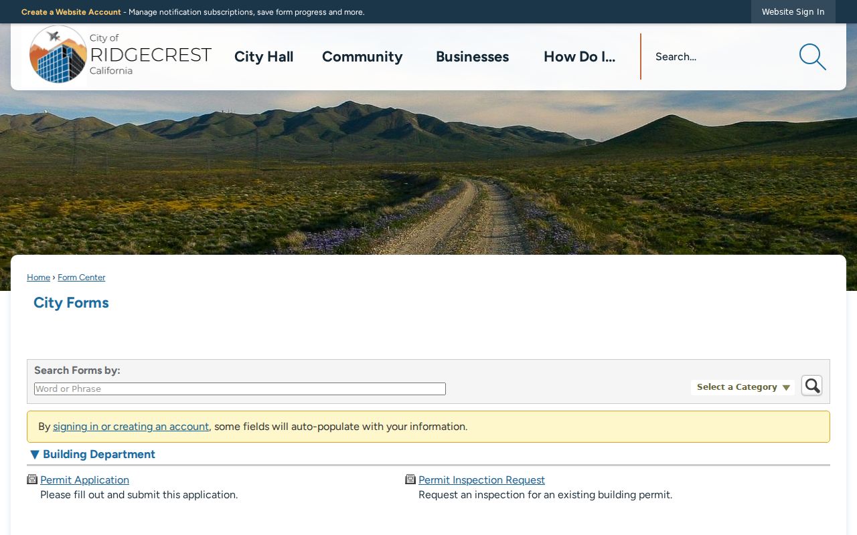
Task: Click the header search magnifier icon
Action: (812, 57)
